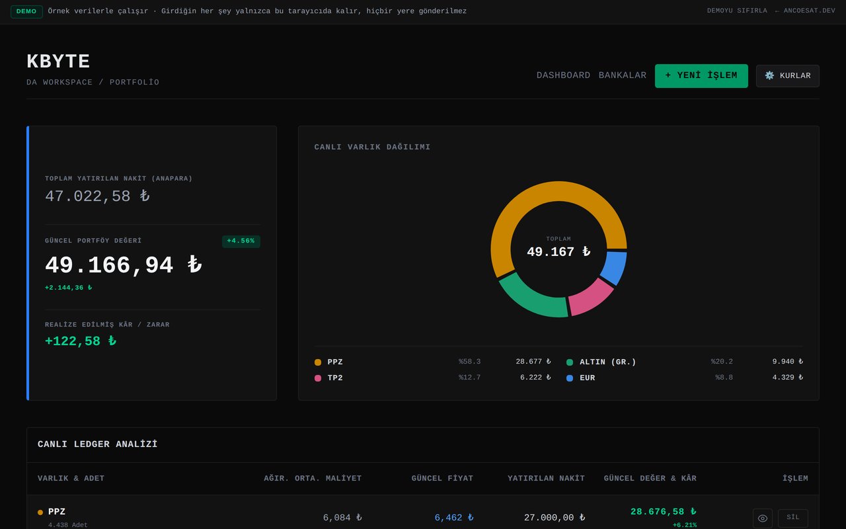Viewport: 846px width, 529px height.
Task: Click the 47.022,58 ₺ invested amount
Action: point(97,196)
